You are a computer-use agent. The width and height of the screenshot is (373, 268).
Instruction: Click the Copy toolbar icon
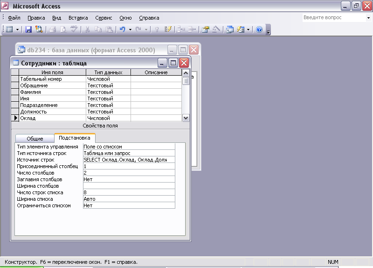click(x=98, y=29)
